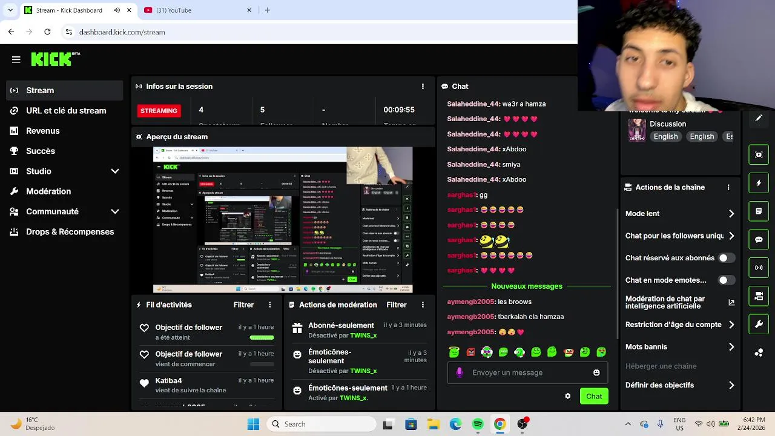Toggle the wrench moderation actions panel icon

click(759, 324)
